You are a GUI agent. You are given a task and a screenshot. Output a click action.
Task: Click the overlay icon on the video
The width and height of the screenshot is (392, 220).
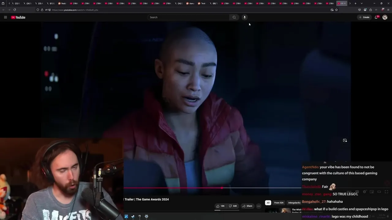345,141
